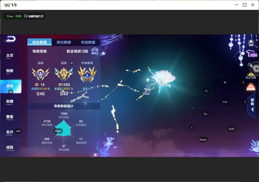Go to 主页 in the sidebar
This screenshot has width=259, height=182.
coord(10,56)
